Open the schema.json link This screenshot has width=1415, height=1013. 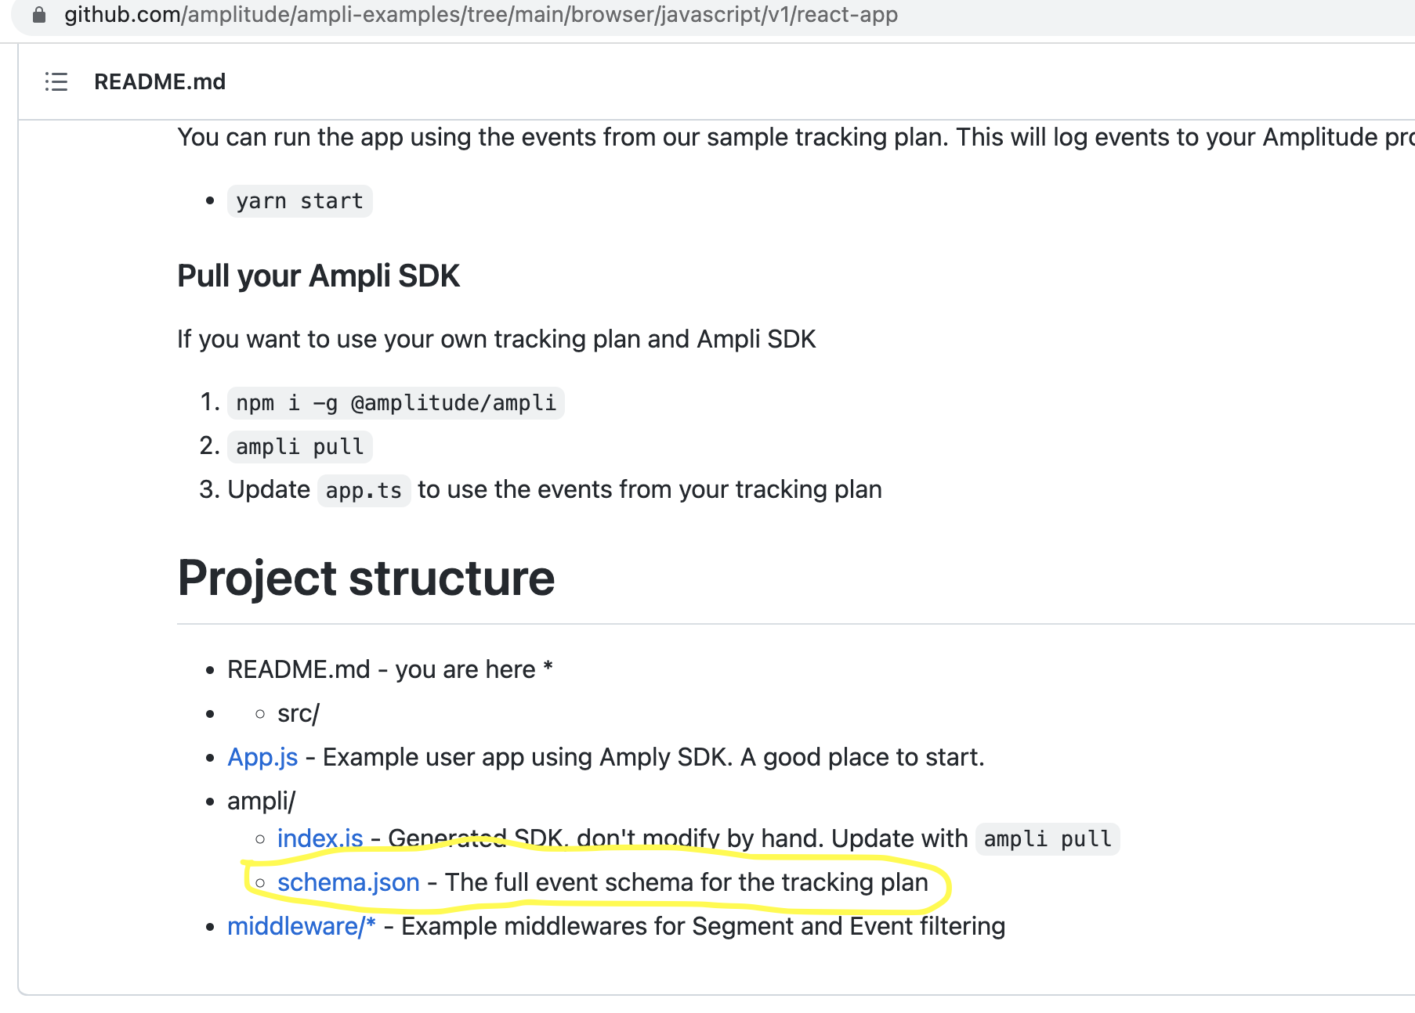click(348, 882)
